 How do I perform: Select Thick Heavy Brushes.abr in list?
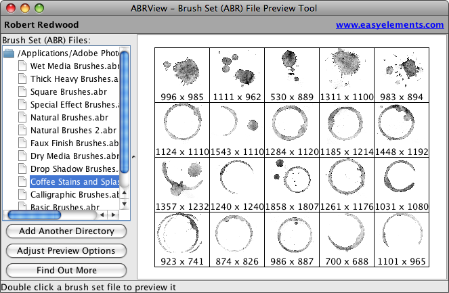coord(74,79)
